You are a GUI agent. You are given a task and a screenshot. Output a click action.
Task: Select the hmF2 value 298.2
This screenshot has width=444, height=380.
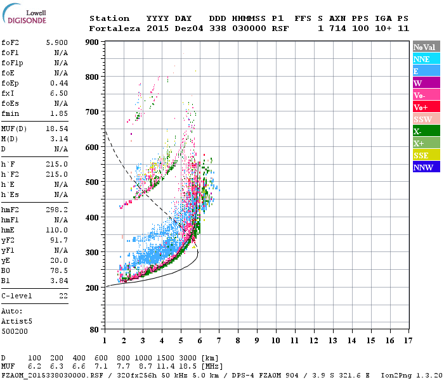pos(57,210)
